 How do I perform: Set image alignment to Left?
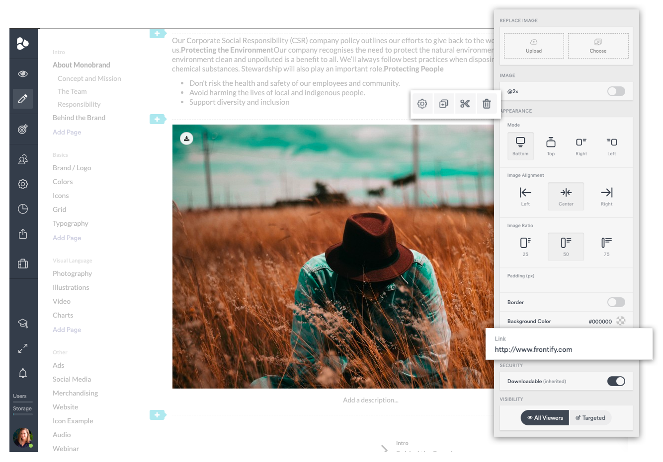click(x=525, y=197)
